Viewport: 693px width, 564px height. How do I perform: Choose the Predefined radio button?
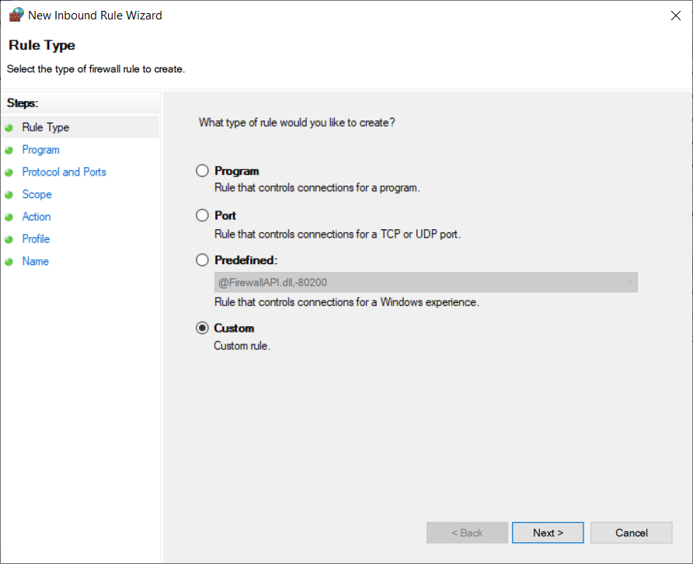203,260
